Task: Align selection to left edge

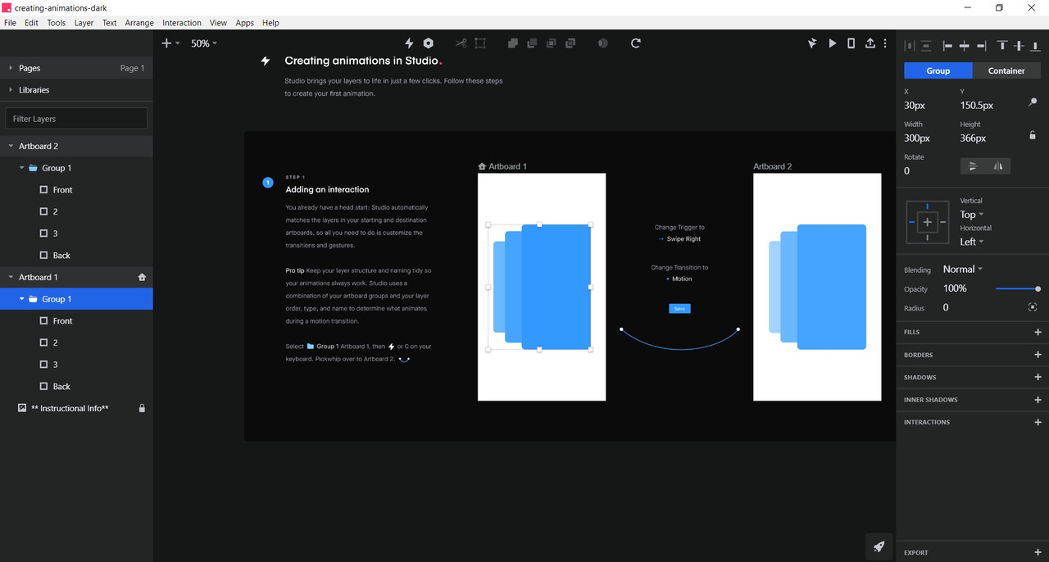Action: tap(947, 46)
